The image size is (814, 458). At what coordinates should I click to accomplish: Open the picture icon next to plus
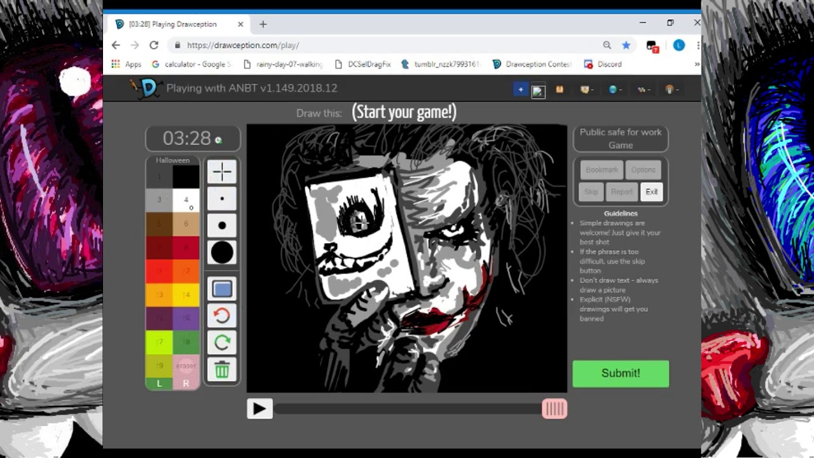539,91
